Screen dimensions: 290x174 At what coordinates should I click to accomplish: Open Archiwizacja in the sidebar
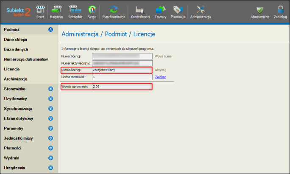coord(16,79)
